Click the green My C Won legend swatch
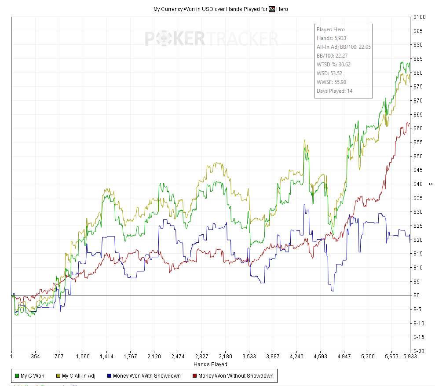 tap(17, 376)
